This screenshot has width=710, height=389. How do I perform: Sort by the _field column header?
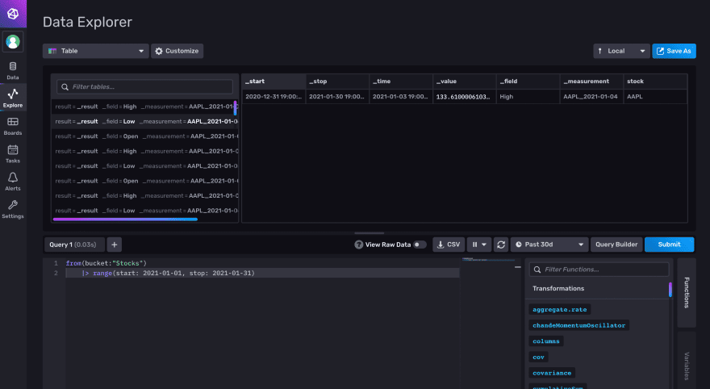click(x=528, y=82)
